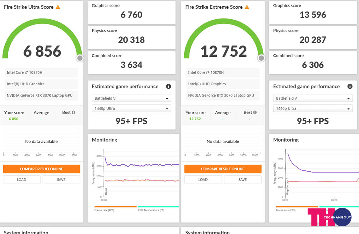Click LOAD button in Fire Strike Ultra panel

click(x=22, y=180)
